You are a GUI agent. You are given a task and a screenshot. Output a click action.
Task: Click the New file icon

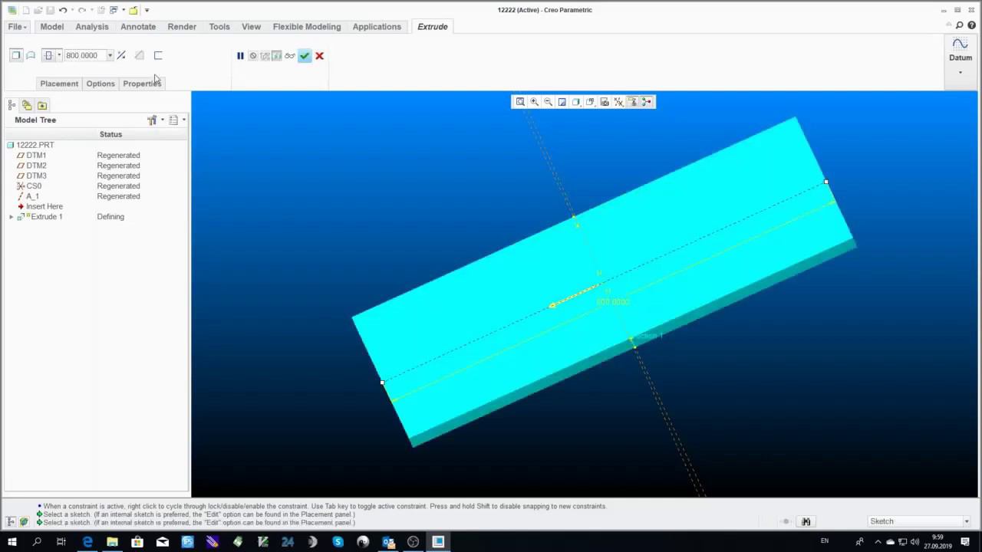coord(25,10)
